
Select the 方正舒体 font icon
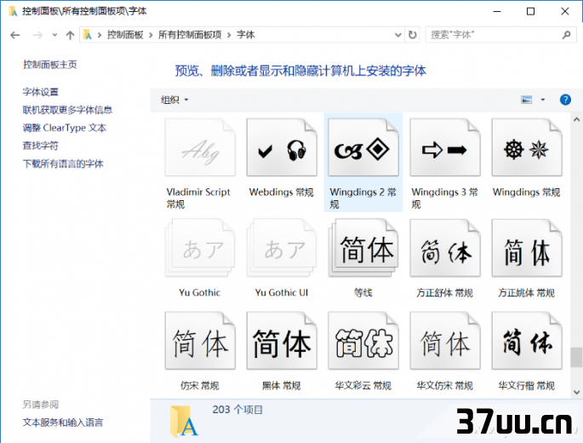click(445, 248)
